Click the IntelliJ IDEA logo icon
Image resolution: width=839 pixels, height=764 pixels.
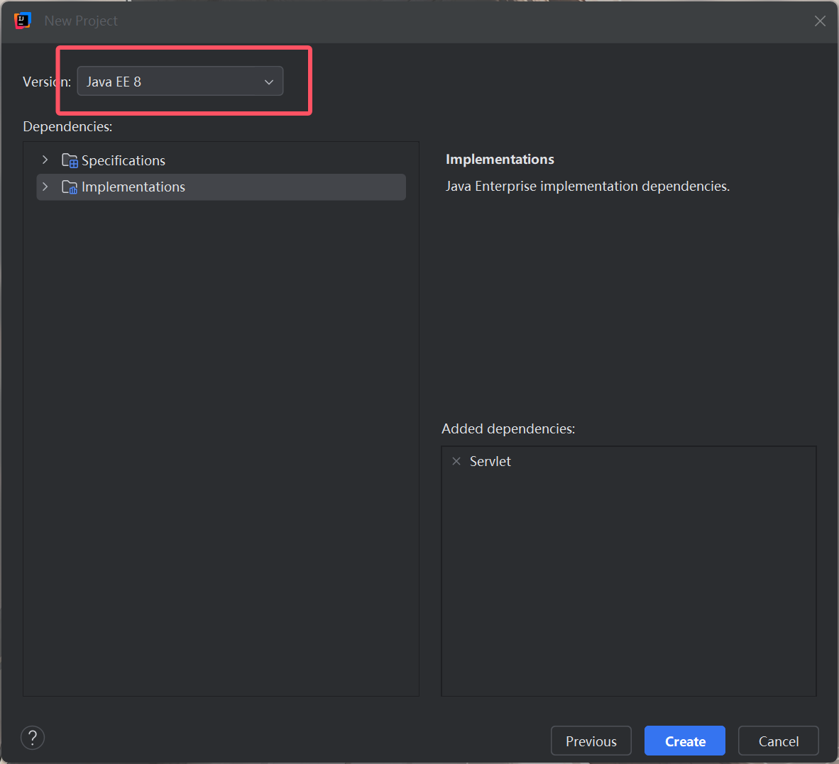click(x=23, y=21)
